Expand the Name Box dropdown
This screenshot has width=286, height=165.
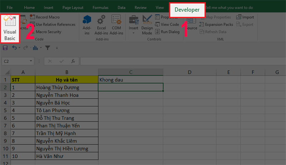pyautogui.click(x=31, y=61)
